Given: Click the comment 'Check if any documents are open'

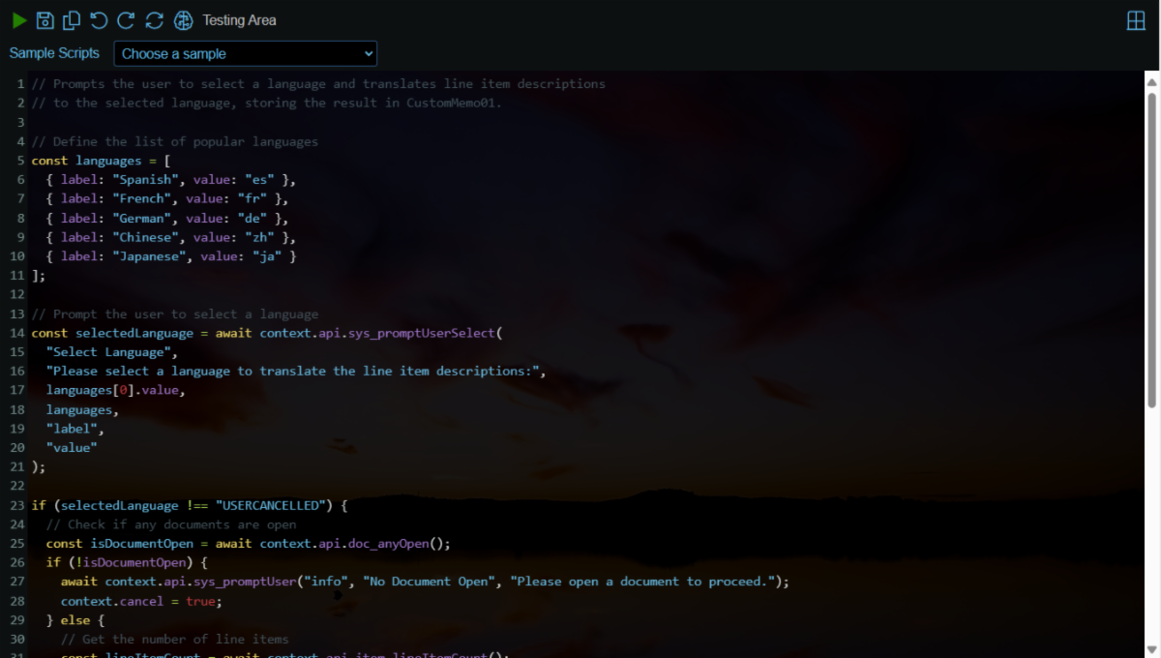Looking at the screenshot, I should (171, 524).
